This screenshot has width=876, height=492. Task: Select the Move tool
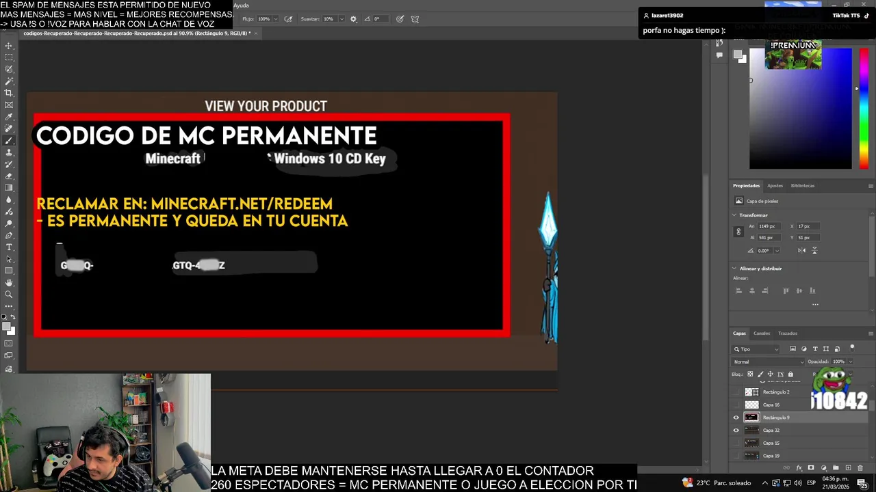click(x=9, y=46)
